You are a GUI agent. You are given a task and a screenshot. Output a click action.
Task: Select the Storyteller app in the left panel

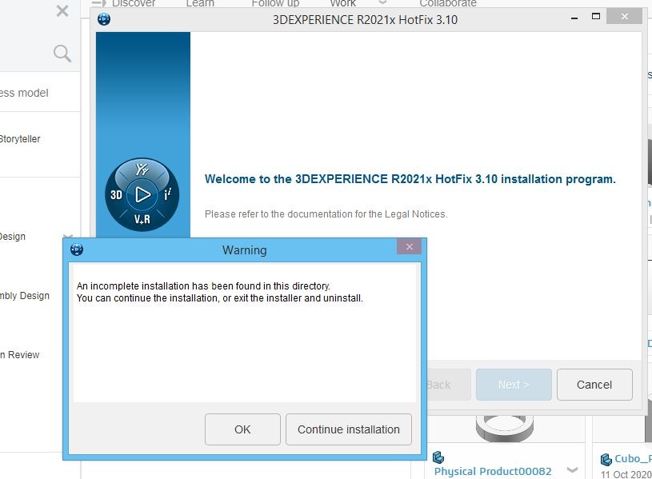[20, 139]
